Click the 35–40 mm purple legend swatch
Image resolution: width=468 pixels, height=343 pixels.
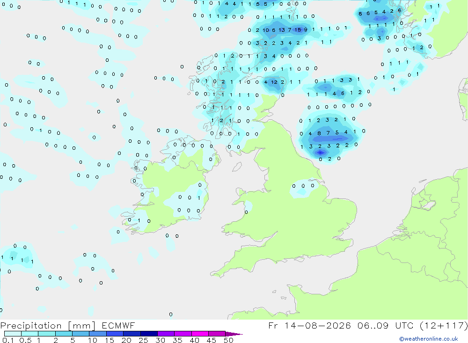point(183,334)
